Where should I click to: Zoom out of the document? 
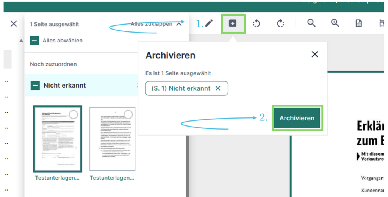pos(311,23)
